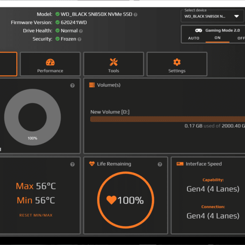The width and height of the screenshot is (245, 245).
Task: Click help icon next to Drive Health Normal
Action: coord(81,31)
